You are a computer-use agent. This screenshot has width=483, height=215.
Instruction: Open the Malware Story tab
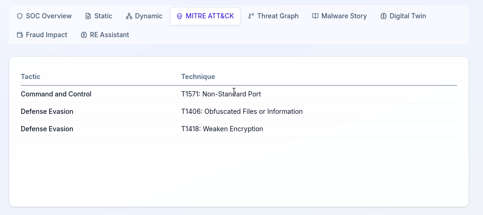click(x=339, y=16)
